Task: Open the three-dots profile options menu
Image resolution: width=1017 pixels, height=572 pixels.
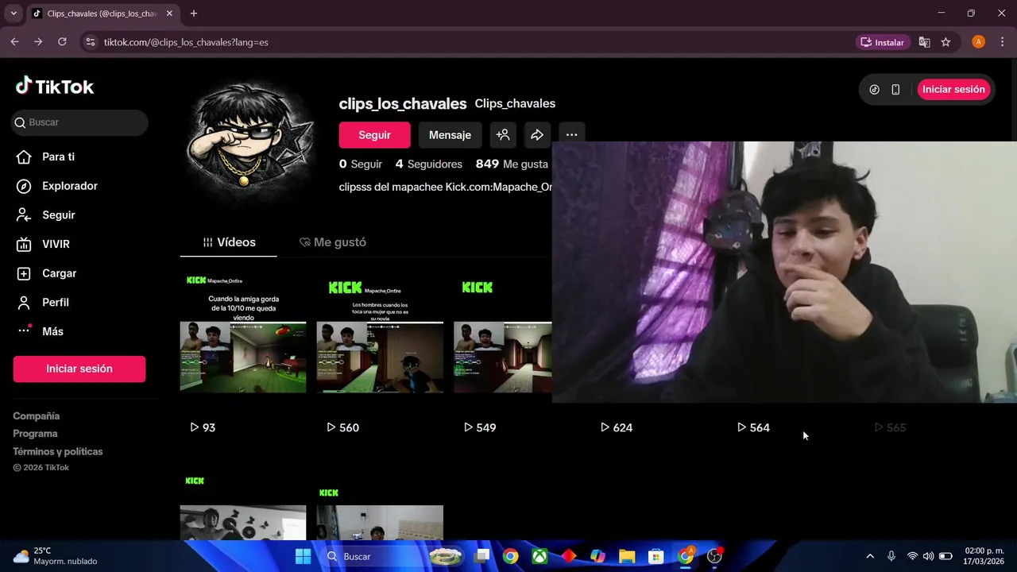Action: 571,135
